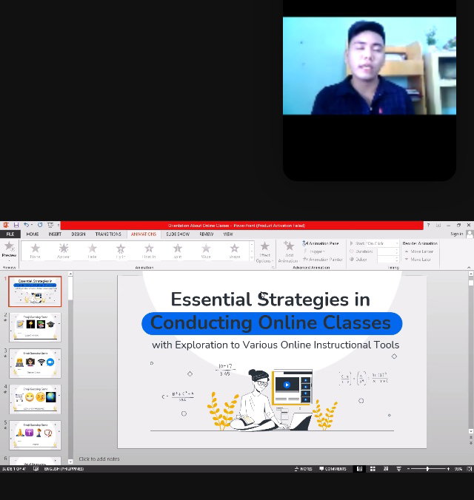The height and width of the screenshot is (500, 474).
Task: Click the Ribbon Display Options icon
Action: tap(438, 225)
